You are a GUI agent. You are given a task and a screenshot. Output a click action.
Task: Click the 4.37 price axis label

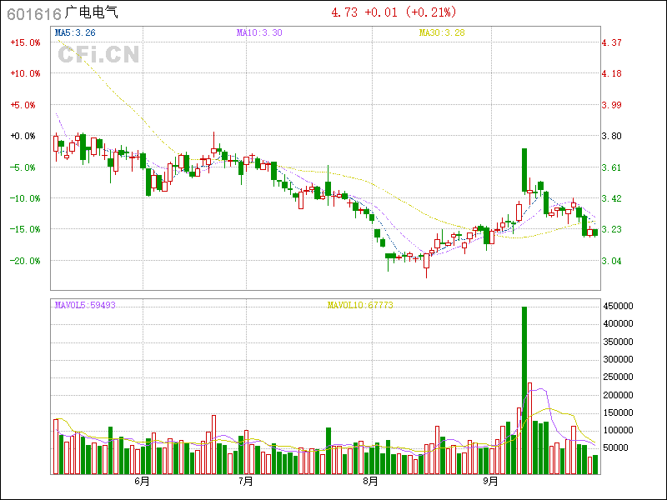[x=612, y=42]
